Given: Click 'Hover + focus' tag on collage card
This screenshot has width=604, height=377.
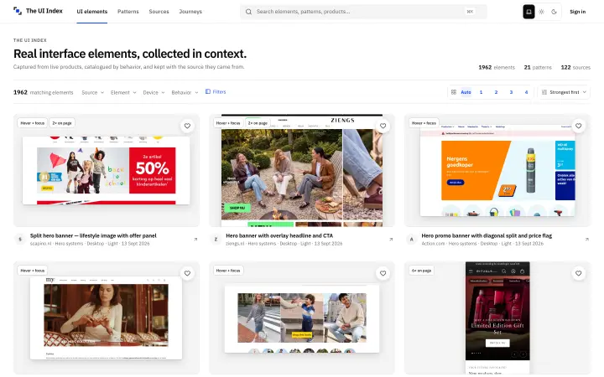Looking at the screenshot, I should [228, 271].
